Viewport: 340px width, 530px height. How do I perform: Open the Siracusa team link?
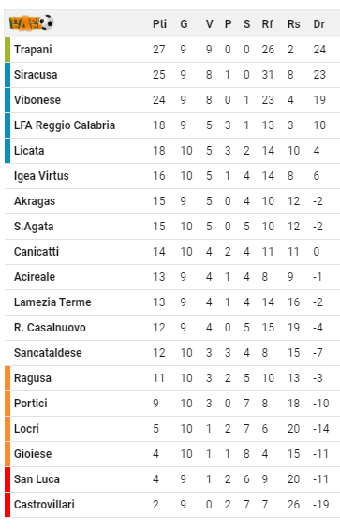(x=36, y=75)
